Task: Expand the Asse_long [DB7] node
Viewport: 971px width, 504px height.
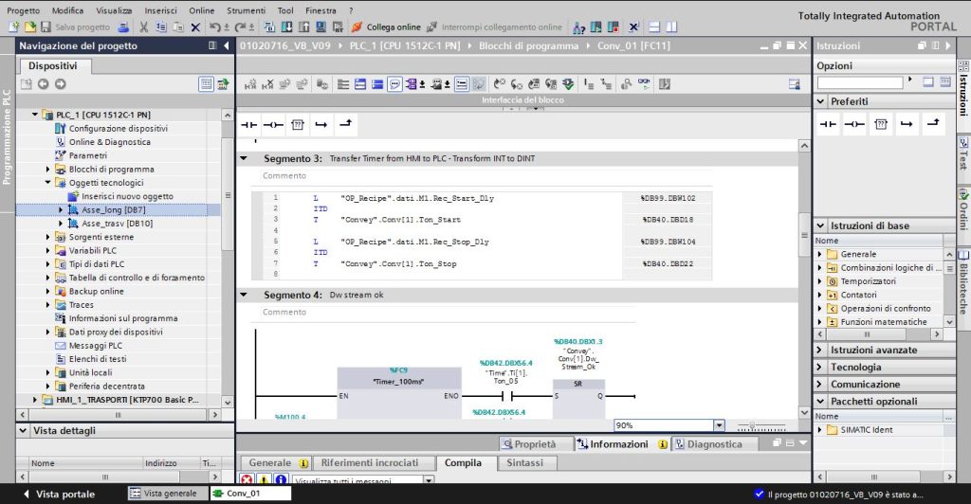Action: (61, 209)
